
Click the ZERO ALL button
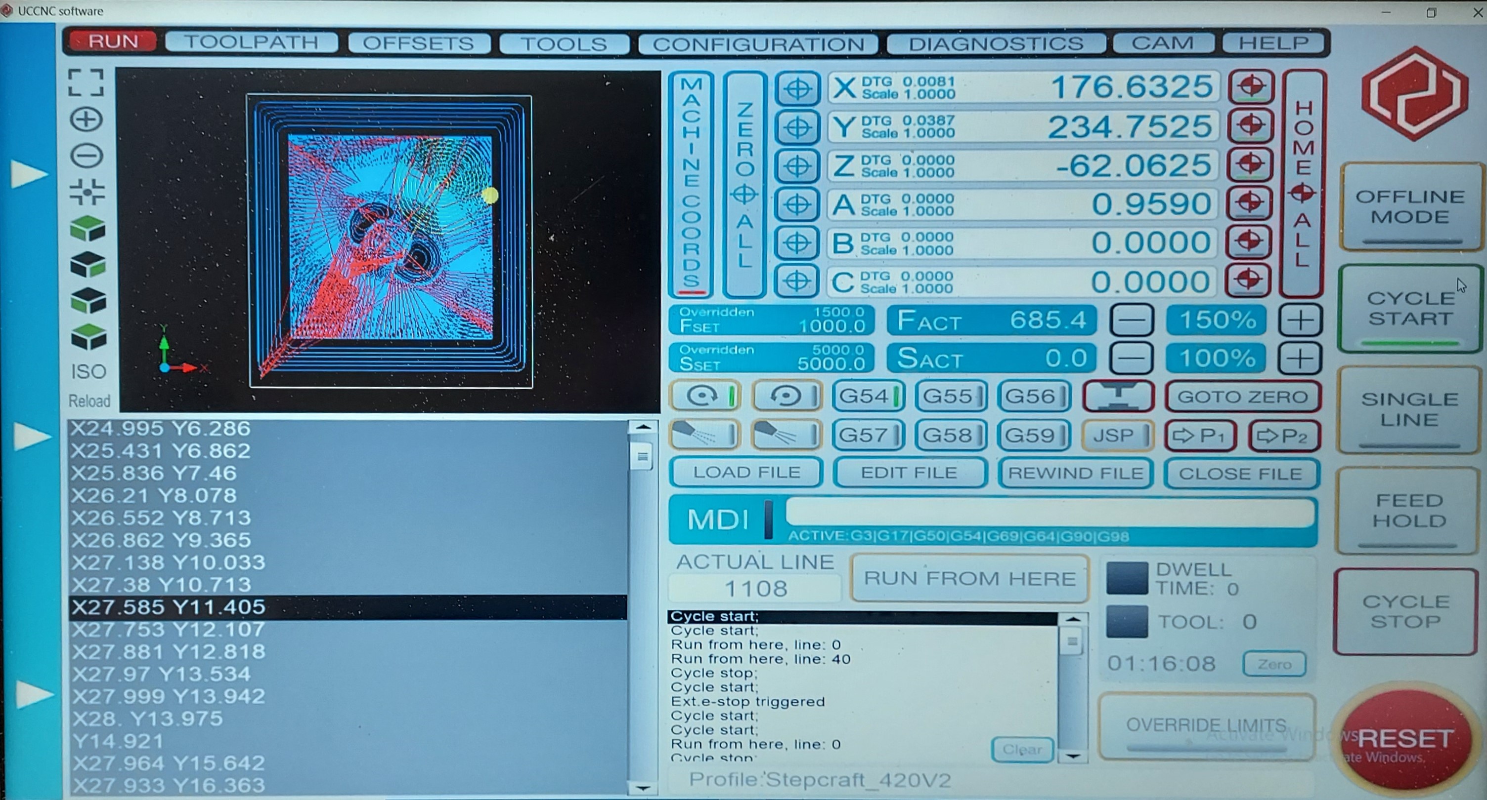pyautogui.click(x=744, y=185)
